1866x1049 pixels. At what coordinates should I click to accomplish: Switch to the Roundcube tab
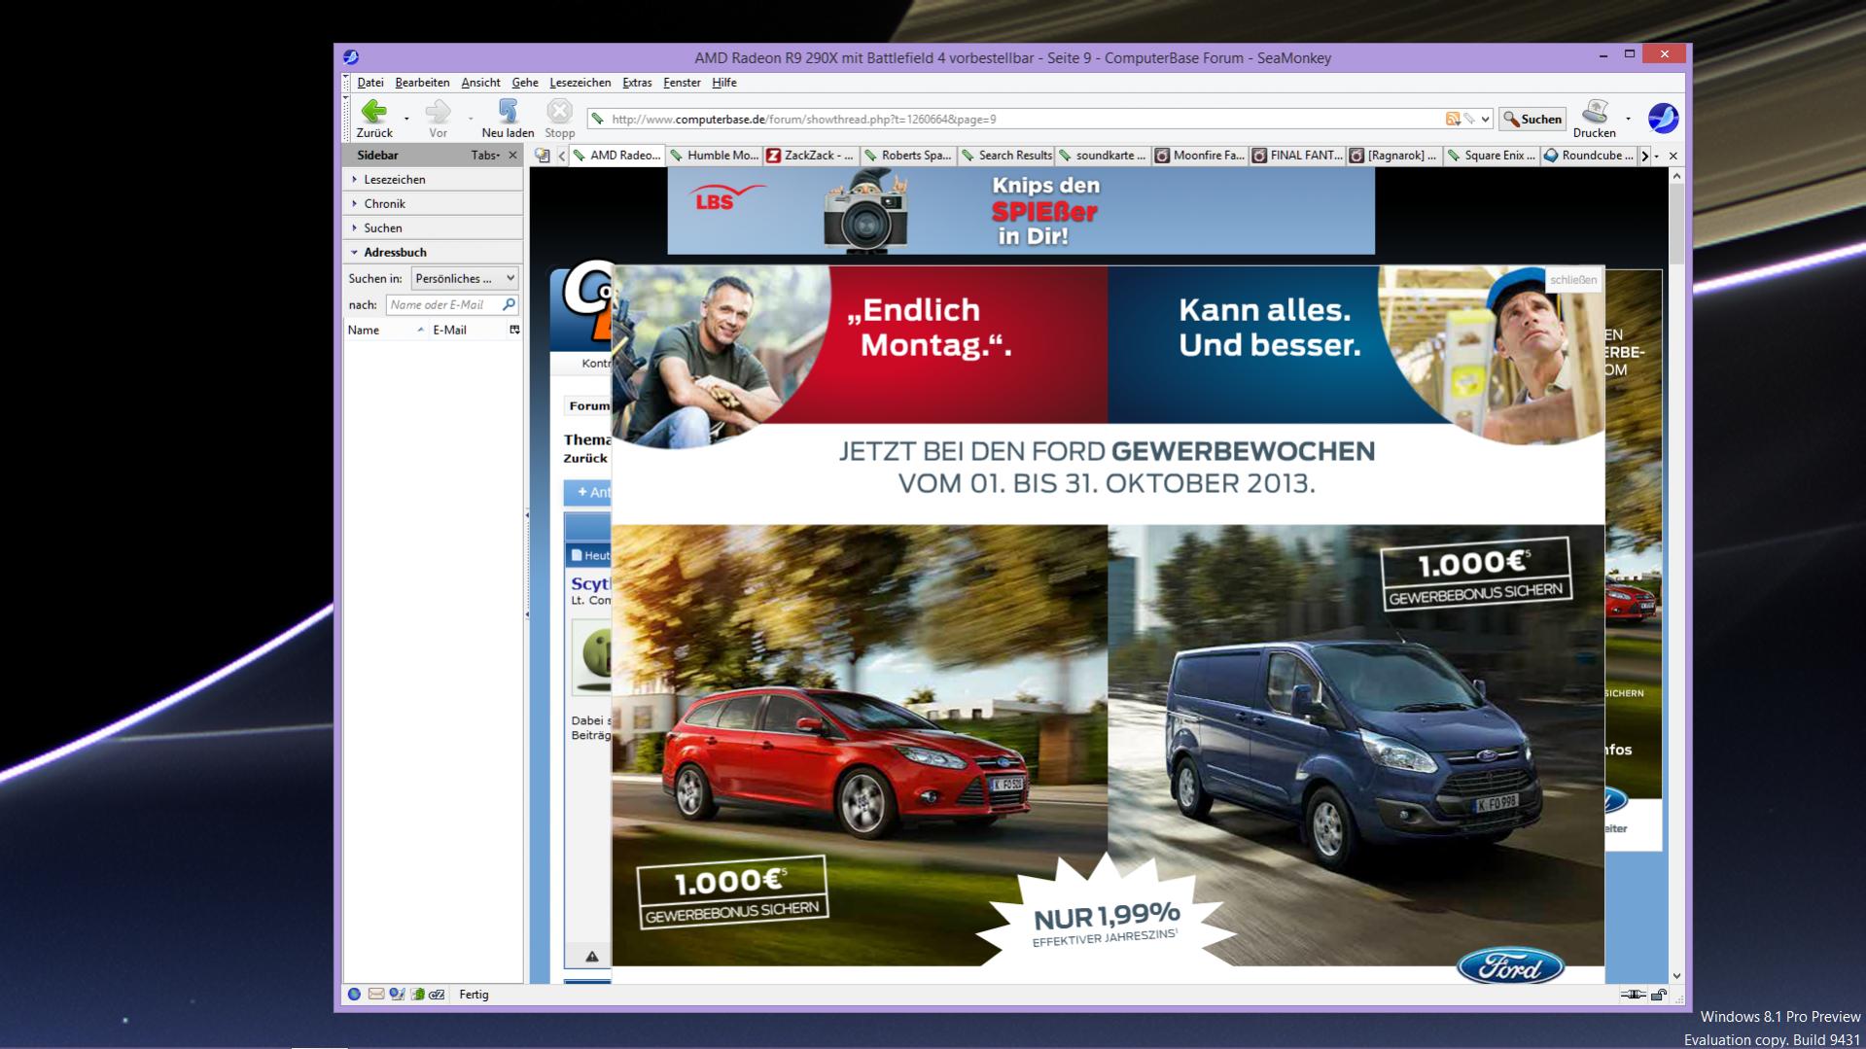click(1589, 156)
